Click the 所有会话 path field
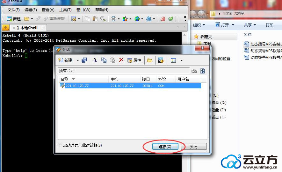 pos(124,71)
